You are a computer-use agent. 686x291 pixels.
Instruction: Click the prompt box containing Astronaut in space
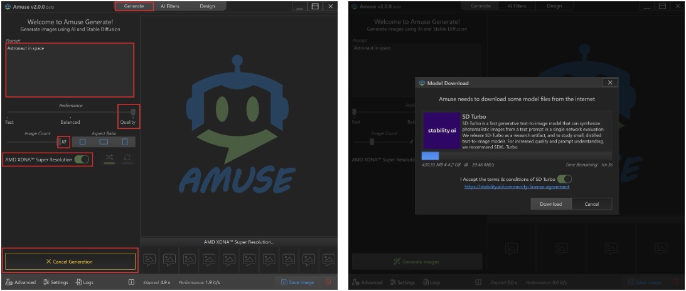70,70
